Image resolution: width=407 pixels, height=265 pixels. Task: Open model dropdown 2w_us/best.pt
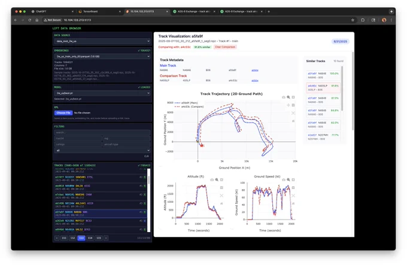click(102, 93)
